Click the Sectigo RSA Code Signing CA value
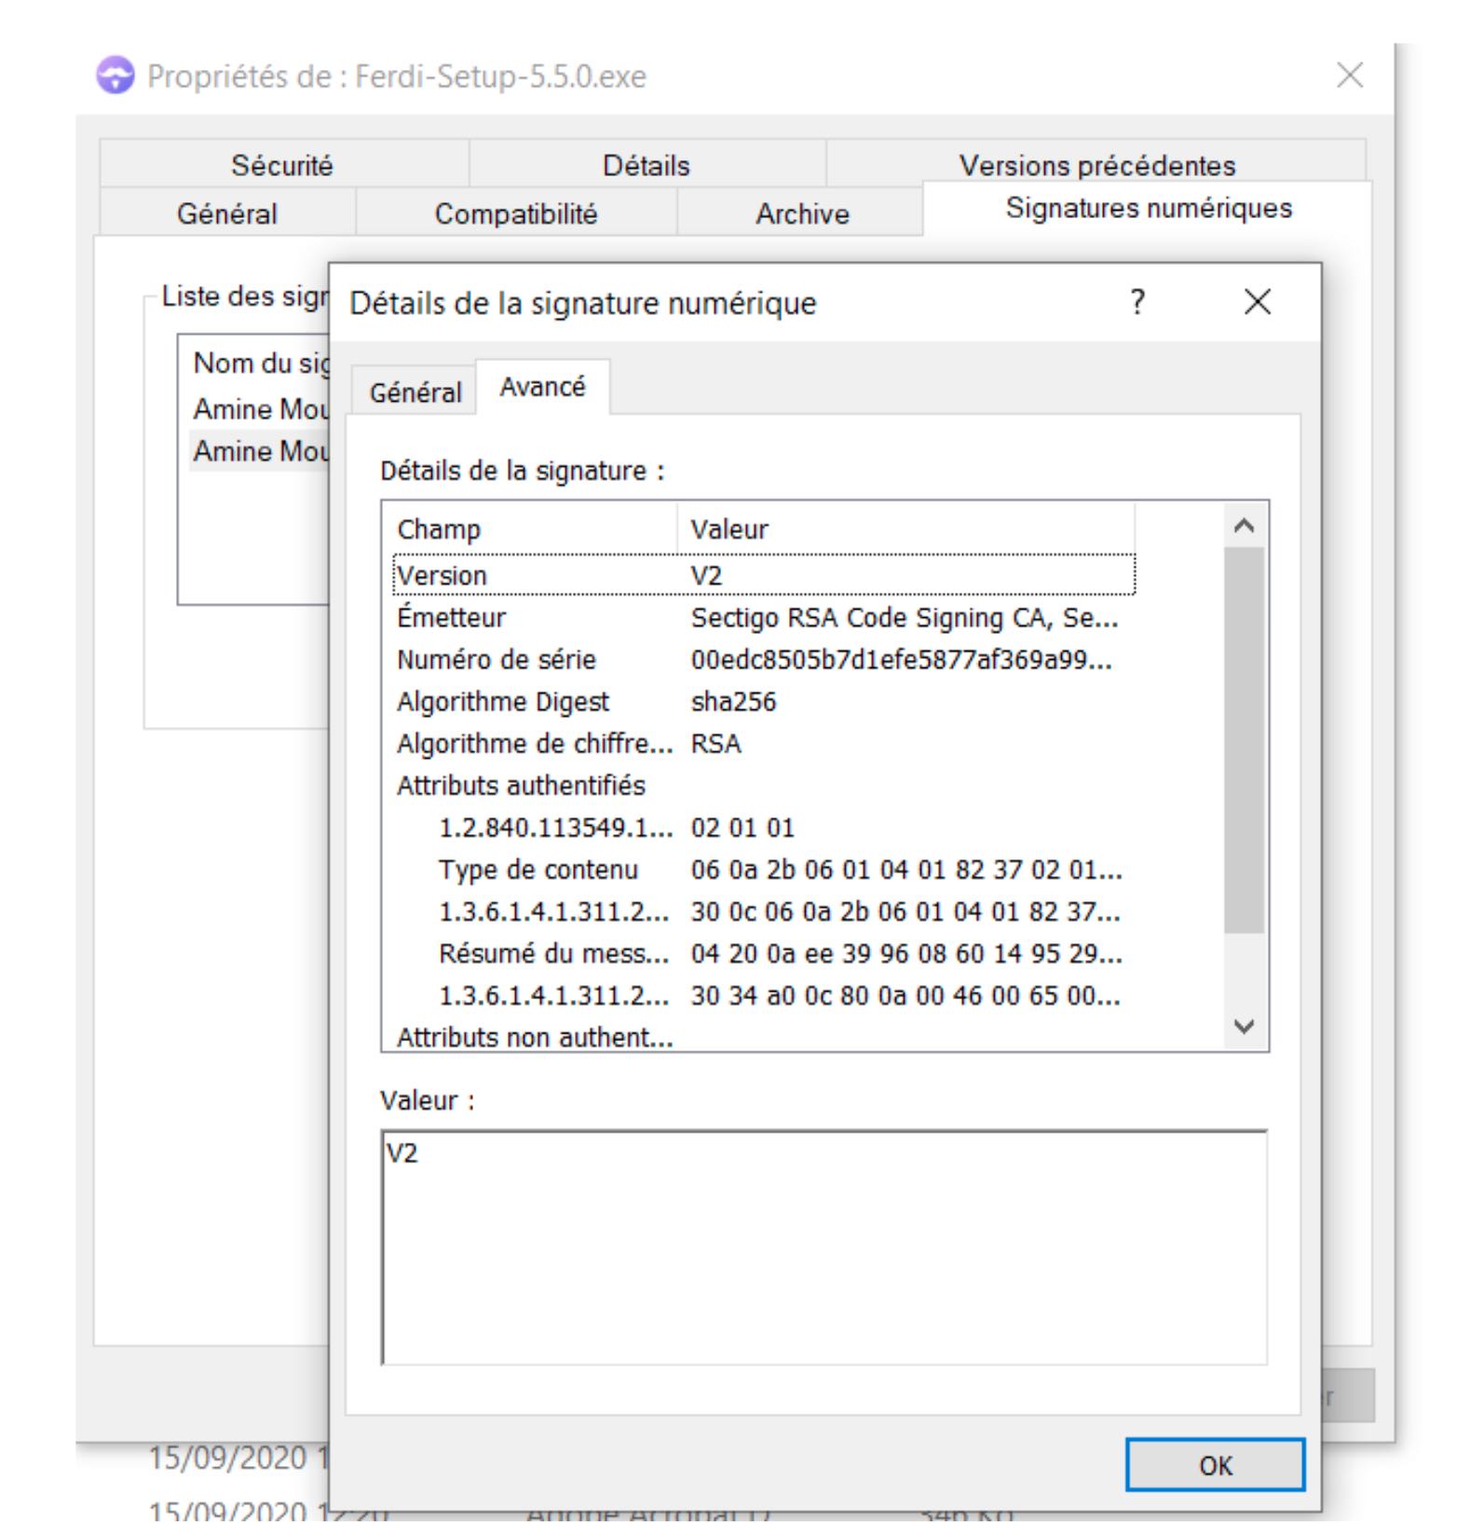This screenshot has width=1470, height=1523. pyautogui.click(x=904, y=618)
